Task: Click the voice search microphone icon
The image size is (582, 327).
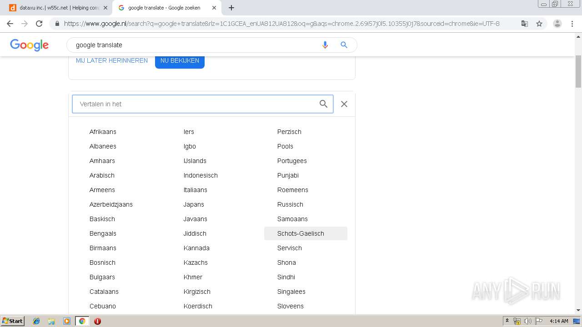Action: 325,45
